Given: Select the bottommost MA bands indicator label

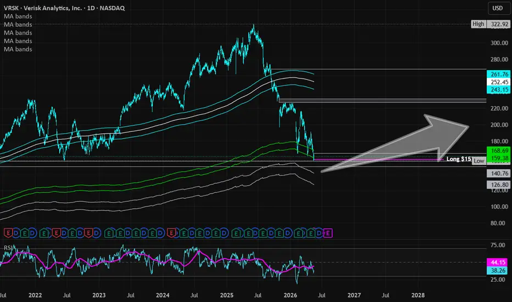Looking at the screenshot, I should 18,49.
